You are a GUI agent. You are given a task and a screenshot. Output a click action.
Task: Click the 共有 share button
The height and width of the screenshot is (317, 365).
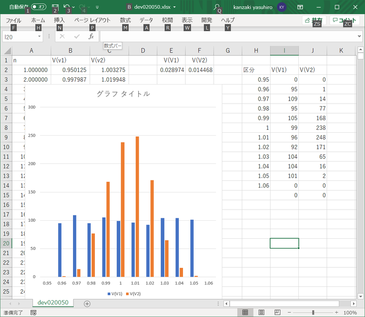click(314, 20)
